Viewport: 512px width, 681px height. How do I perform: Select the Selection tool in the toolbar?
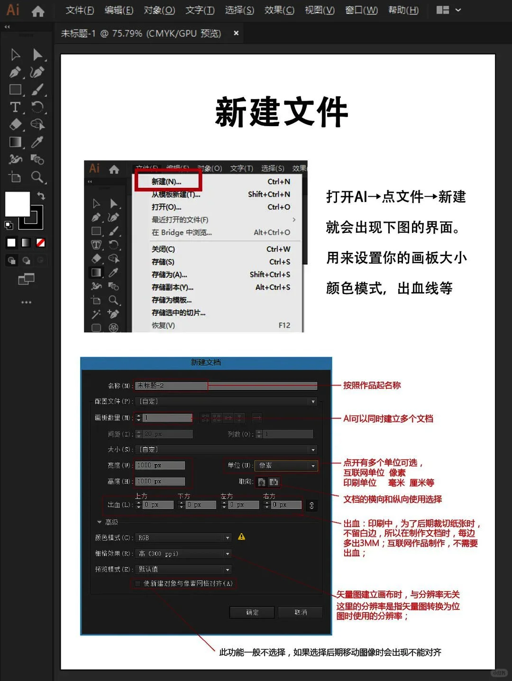pos(15,55)
